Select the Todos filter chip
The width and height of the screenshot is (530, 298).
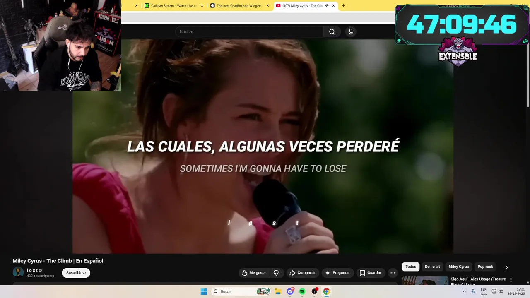point(411,267)
